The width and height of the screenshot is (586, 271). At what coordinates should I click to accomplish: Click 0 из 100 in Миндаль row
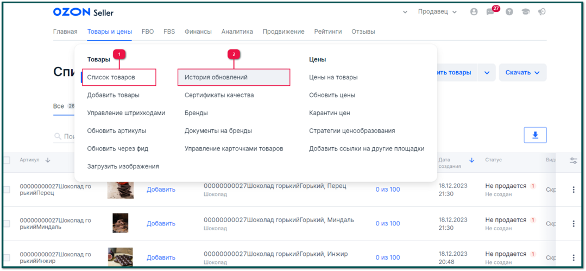(388, 224)
